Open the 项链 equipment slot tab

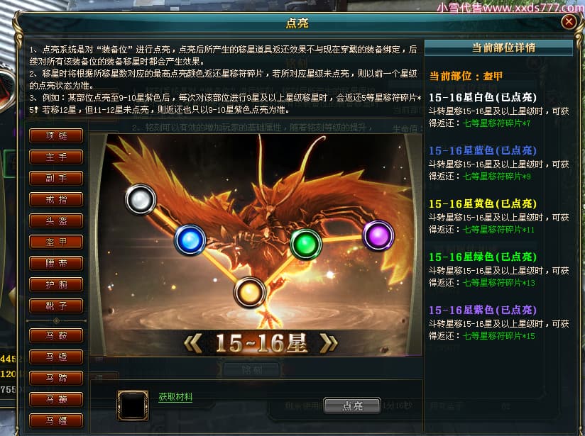pos(56,136)
